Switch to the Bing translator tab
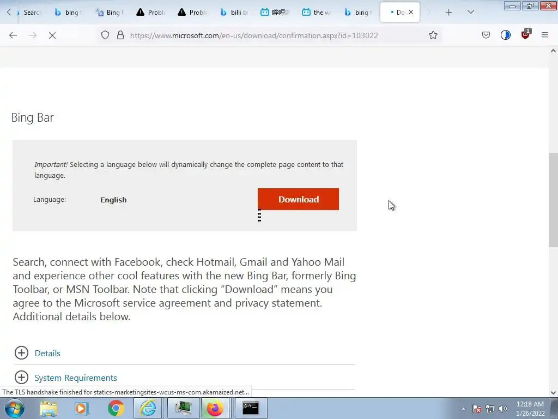This screenshot has height=419, width=558. click(110, 13)
